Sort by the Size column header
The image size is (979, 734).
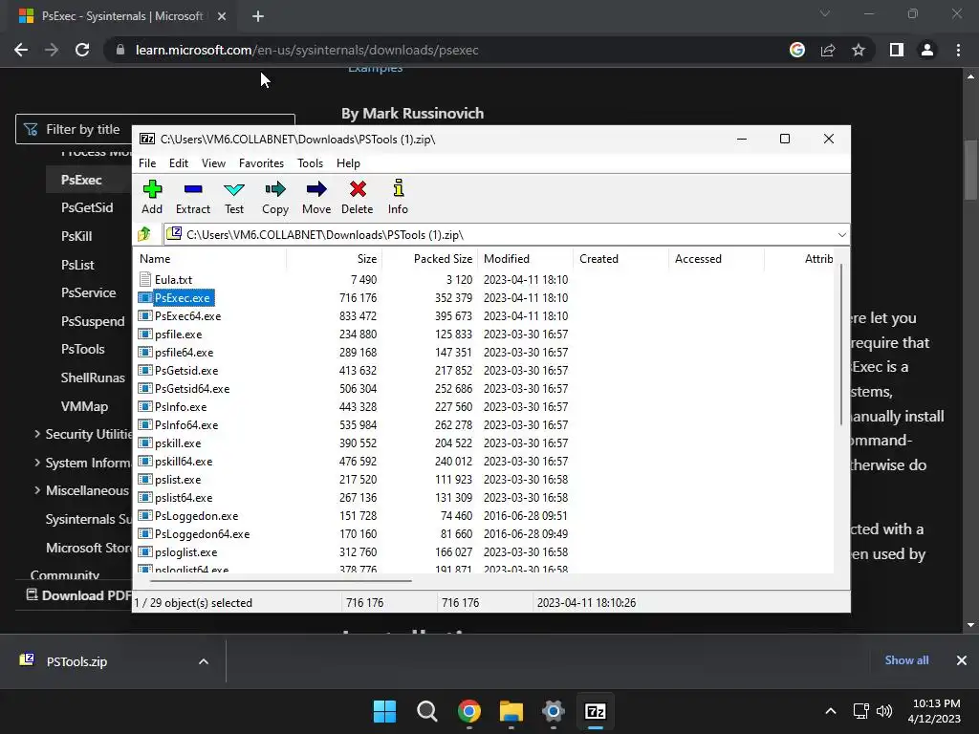tap(366, 259)
